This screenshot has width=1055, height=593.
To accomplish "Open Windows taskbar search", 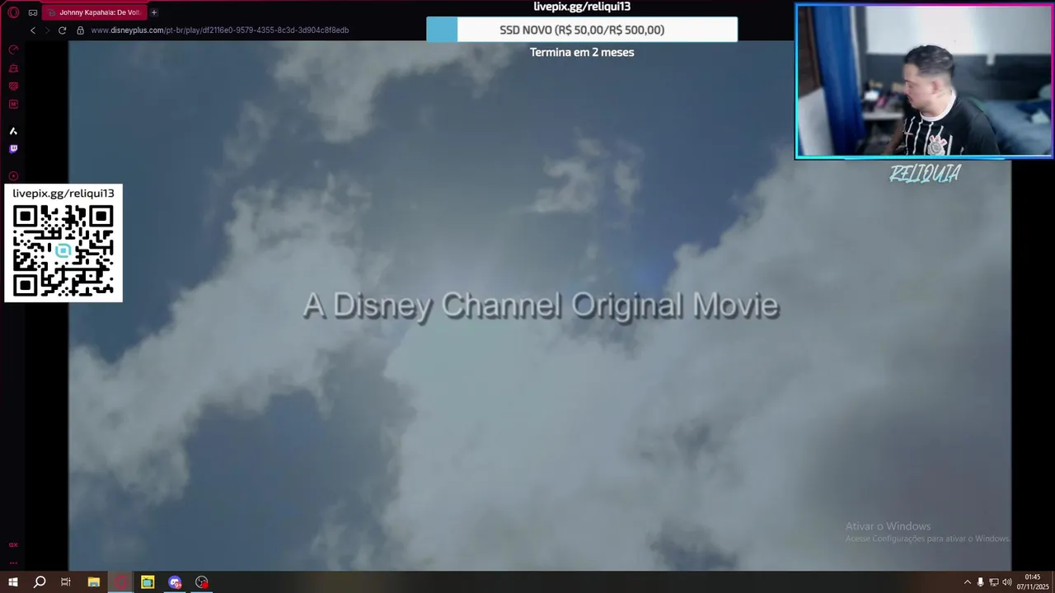I will click(x=40, y=582).
